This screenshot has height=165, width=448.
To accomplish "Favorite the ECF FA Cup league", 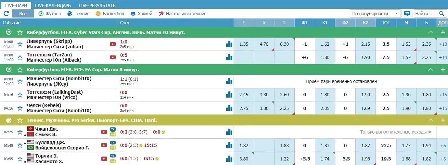I will 20,70.
